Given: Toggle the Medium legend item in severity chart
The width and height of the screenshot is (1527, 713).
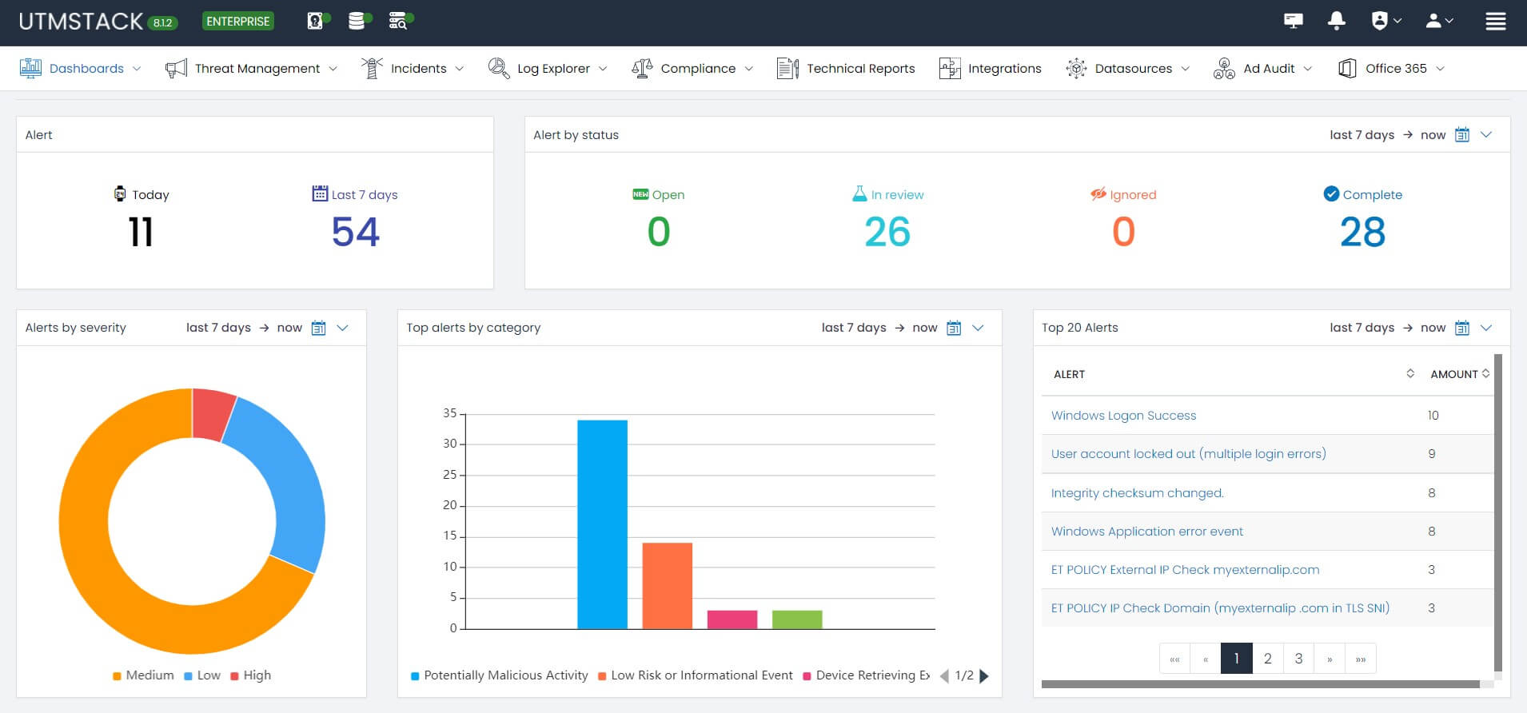Looking at the screenshot, I should [x=143, y=675].
